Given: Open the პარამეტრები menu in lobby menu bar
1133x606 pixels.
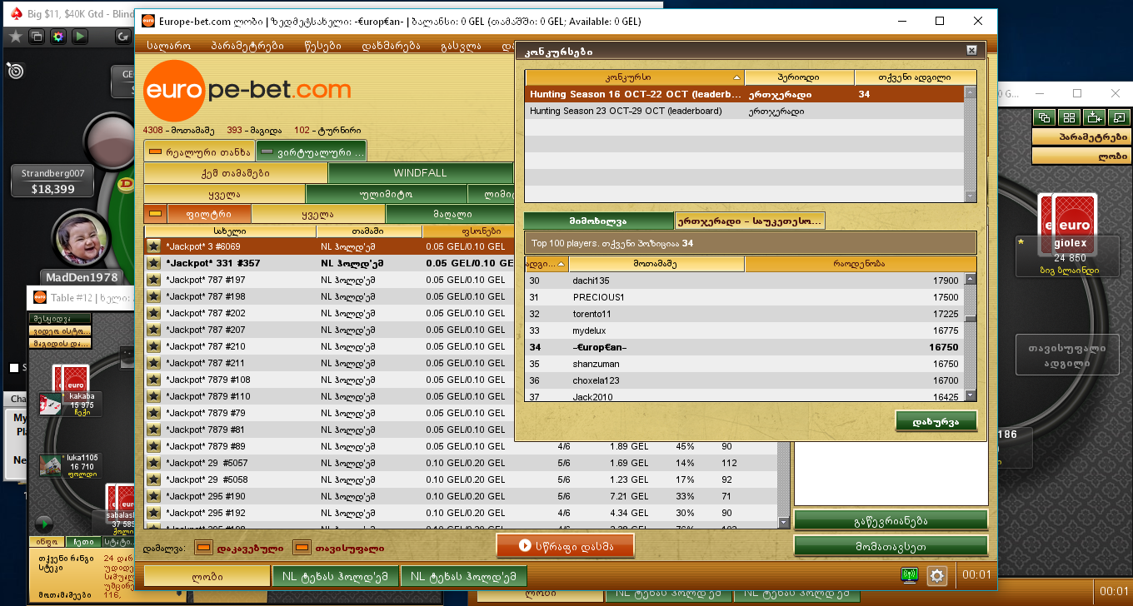Looking at the screenshot, I should pyautogui.click(x=247, y=46).
